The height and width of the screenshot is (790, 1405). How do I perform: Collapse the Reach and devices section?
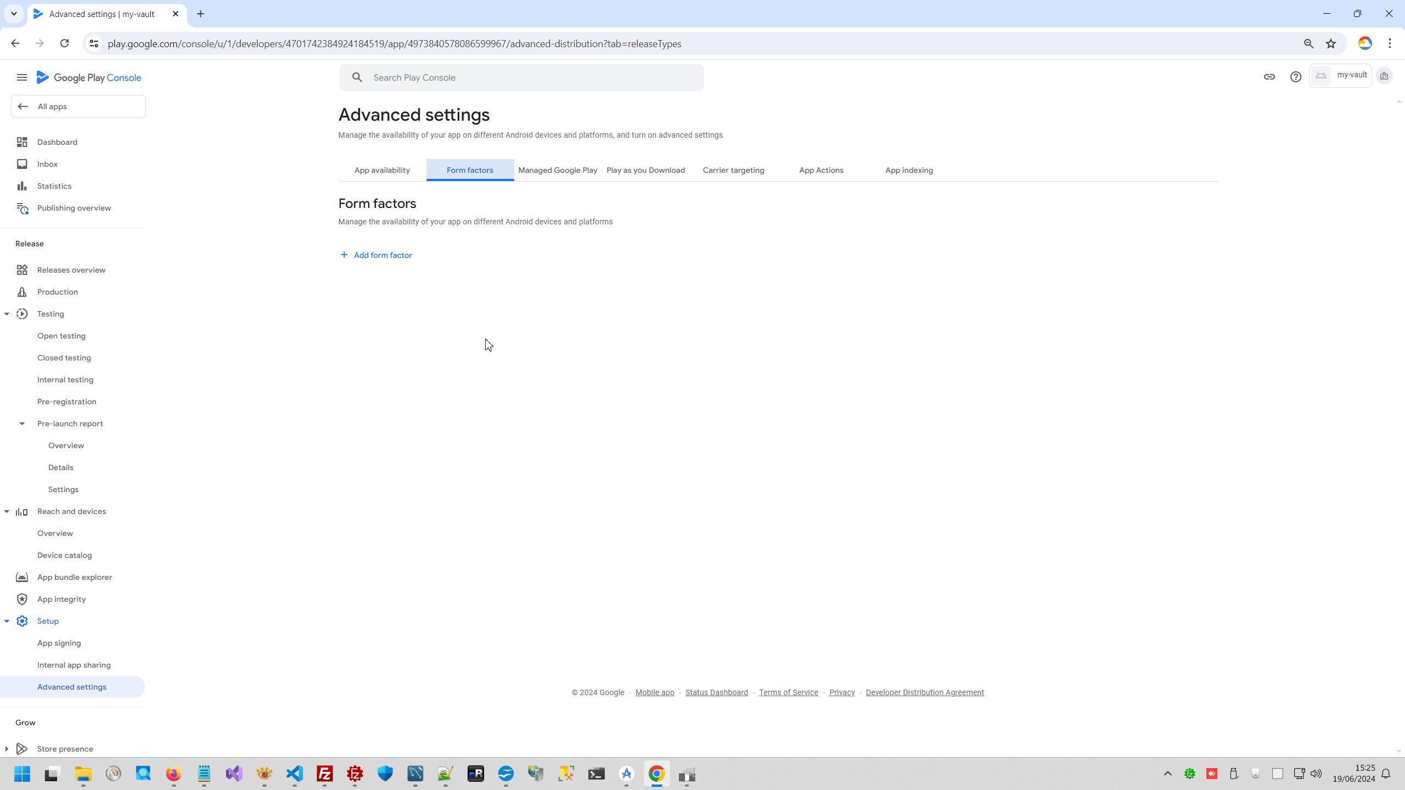7,511
